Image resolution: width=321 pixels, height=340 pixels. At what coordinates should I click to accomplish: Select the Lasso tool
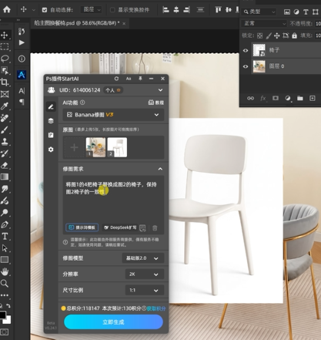[5, 59]
